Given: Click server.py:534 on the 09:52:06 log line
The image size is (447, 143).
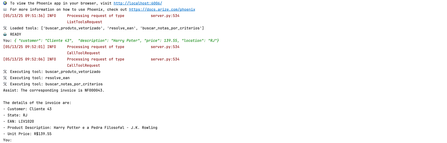Looking at the screenshot, I should click(165, 59).
